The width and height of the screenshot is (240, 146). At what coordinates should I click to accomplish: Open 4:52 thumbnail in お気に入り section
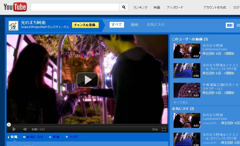click(187, 120)
